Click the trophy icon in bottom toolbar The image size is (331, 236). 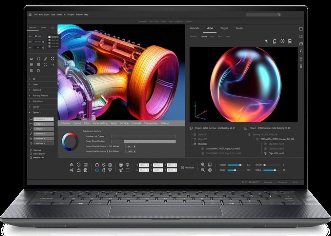(110, 170)
